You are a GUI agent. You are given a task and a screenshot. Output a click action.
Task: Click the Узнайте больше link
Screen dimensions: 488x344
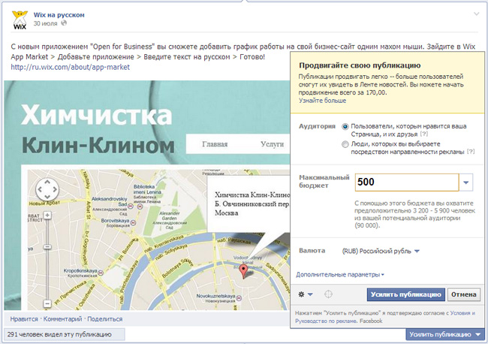point(322,101)
